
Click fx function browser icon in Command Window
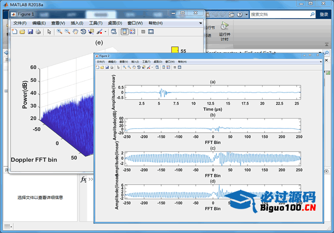(84, 179)
